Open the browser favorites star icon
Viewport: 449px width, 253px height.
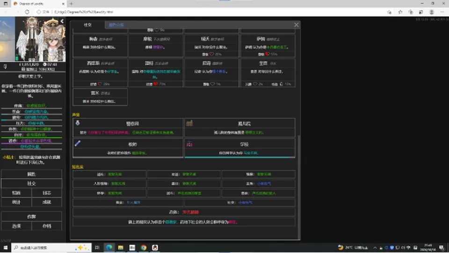[400, 12]
